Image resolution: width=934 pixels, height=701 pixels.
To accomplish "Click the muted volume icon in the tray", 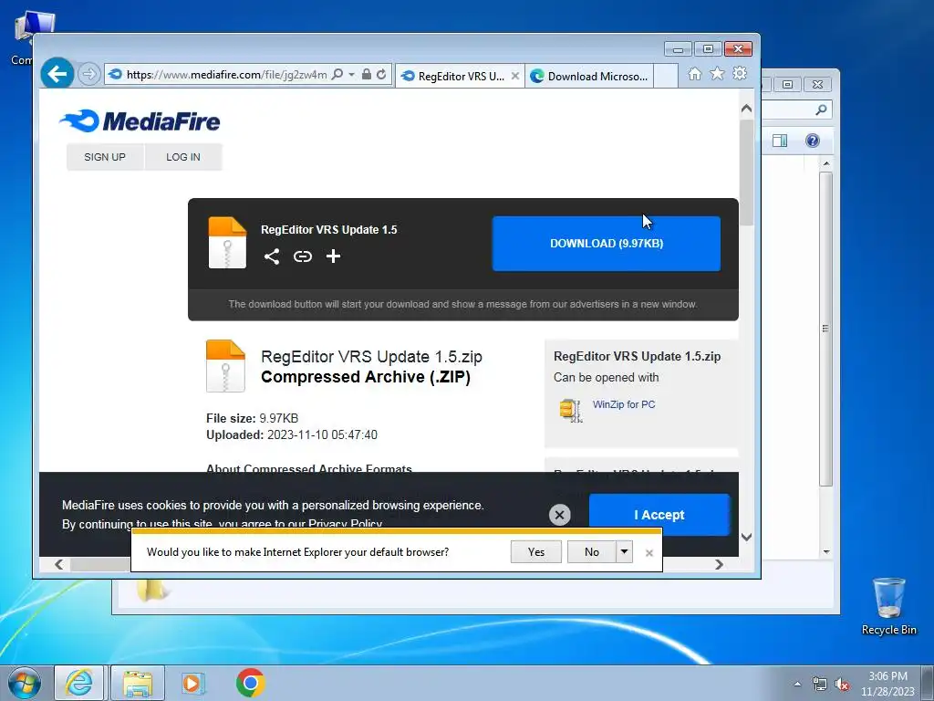I will pos(842,685).
